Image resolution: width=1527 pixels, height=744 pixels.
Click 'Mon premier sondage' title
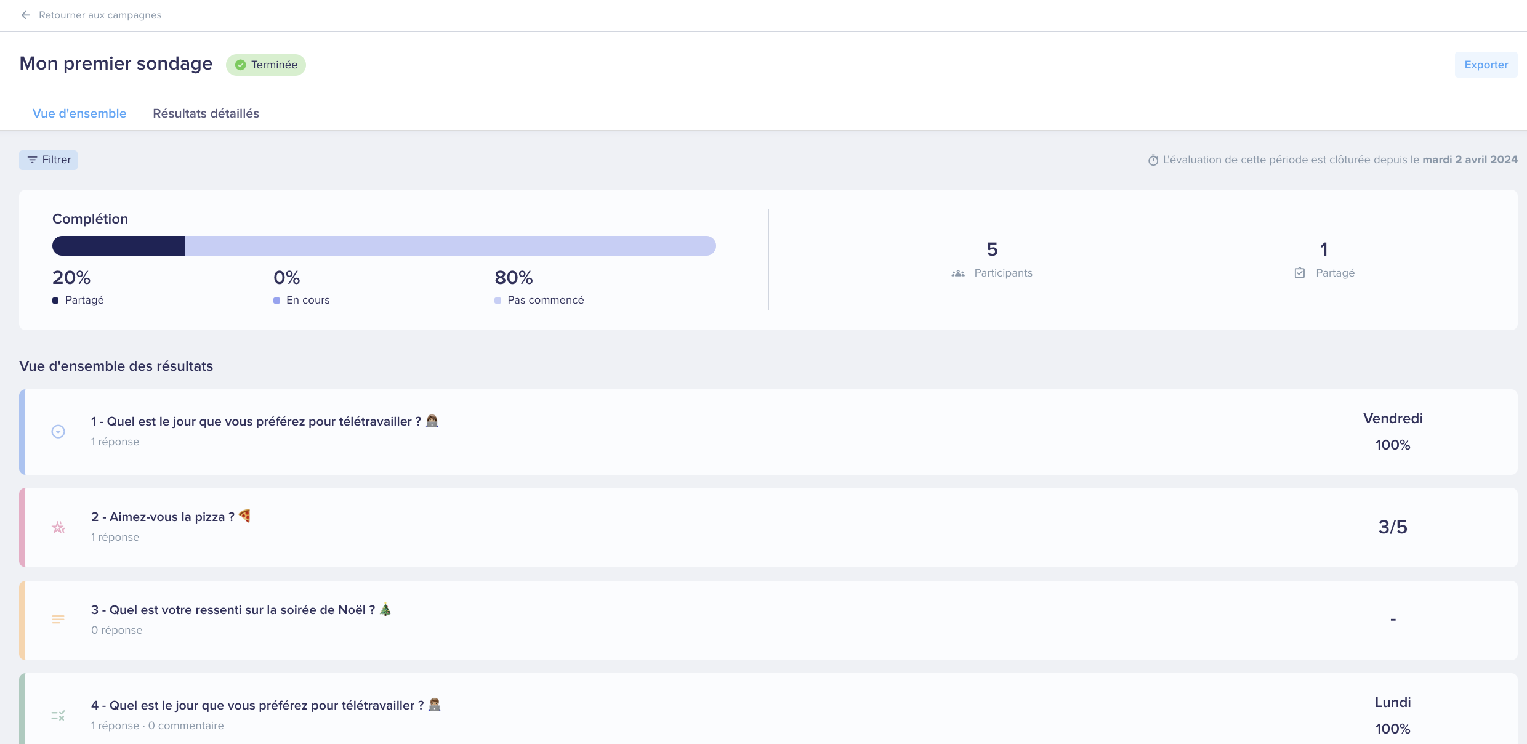pos(116,63)
